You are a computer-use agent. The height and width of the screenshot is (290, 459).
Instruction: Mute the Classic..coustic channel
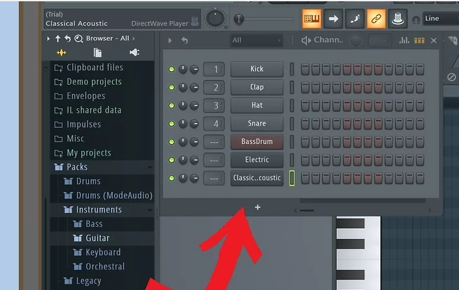point(172,178)
